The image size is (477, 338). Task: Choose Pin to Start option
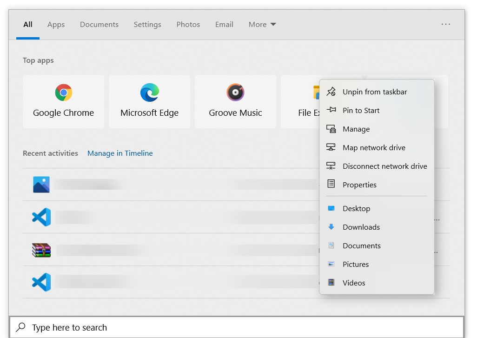(377, 111)
